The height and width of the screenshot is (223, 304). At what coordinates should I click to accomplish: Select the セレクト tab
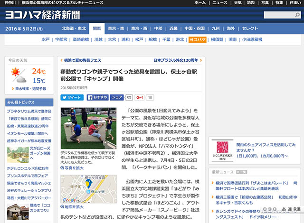pos(250,28)
